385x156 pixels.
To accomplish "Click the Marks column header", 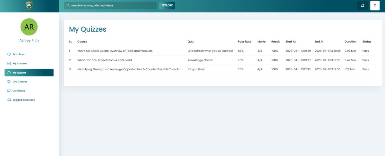I will pyautogui.click(x=261, y=42).
